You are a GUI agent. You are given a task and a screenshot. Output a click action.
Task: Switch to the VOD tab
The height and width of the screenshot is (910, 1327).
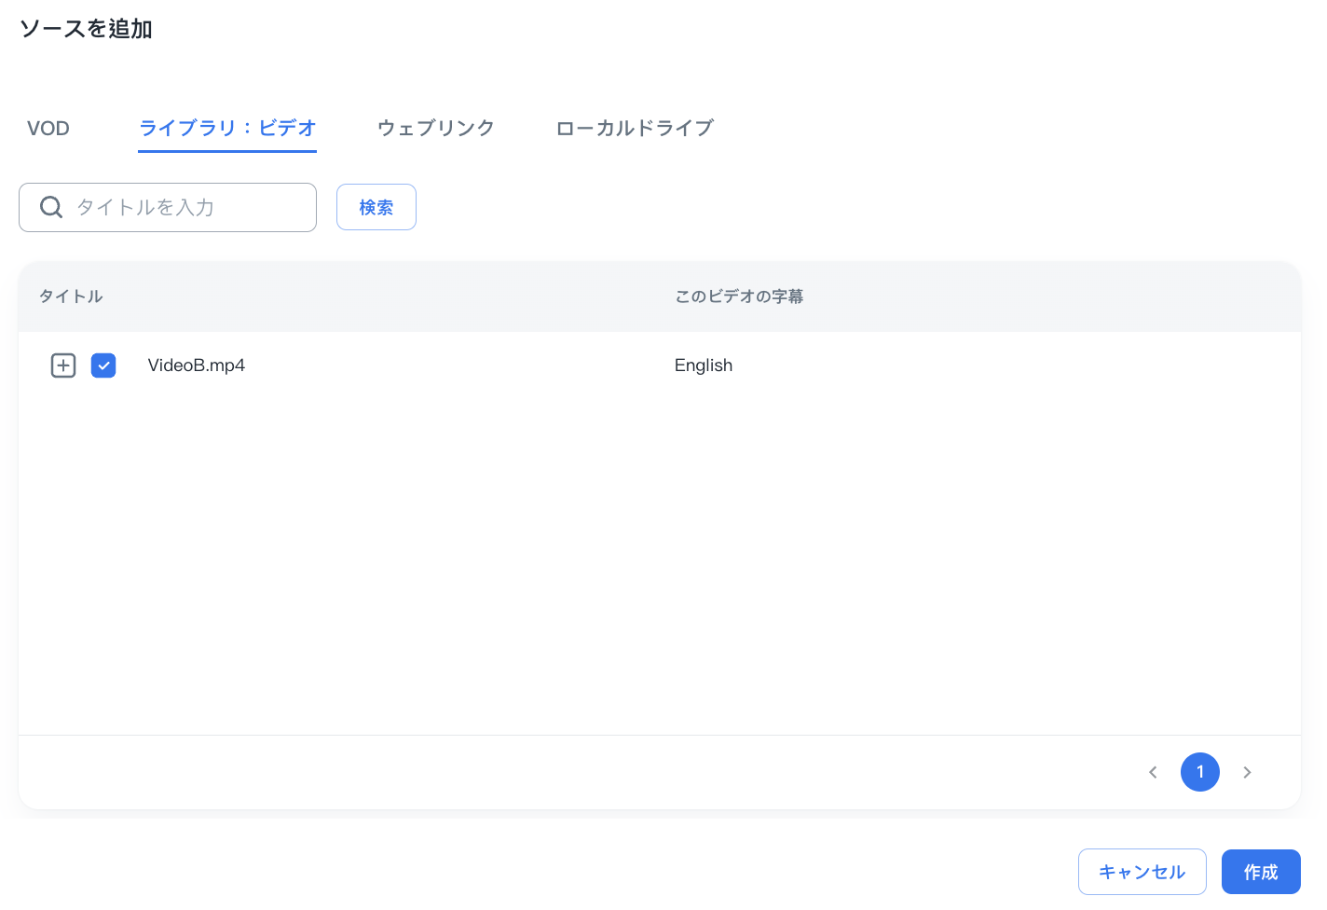(48, 129)
